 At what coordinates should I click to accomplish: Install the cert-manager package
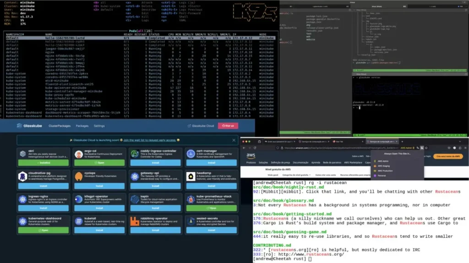pos(212,163)
